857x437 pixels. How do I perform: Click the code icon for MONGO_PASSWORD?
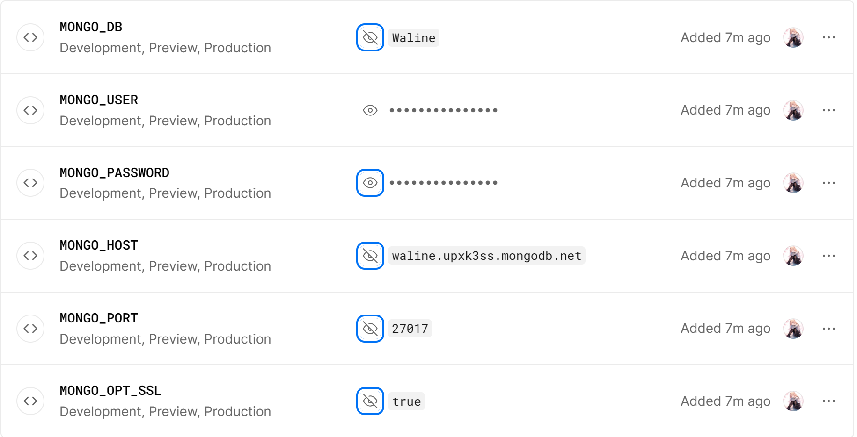(30, 183)
